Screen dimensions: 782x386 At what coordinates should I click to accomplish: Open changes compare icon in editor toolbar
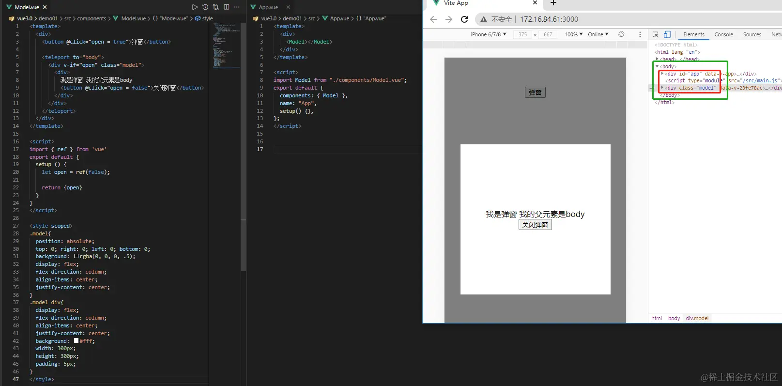216,7
